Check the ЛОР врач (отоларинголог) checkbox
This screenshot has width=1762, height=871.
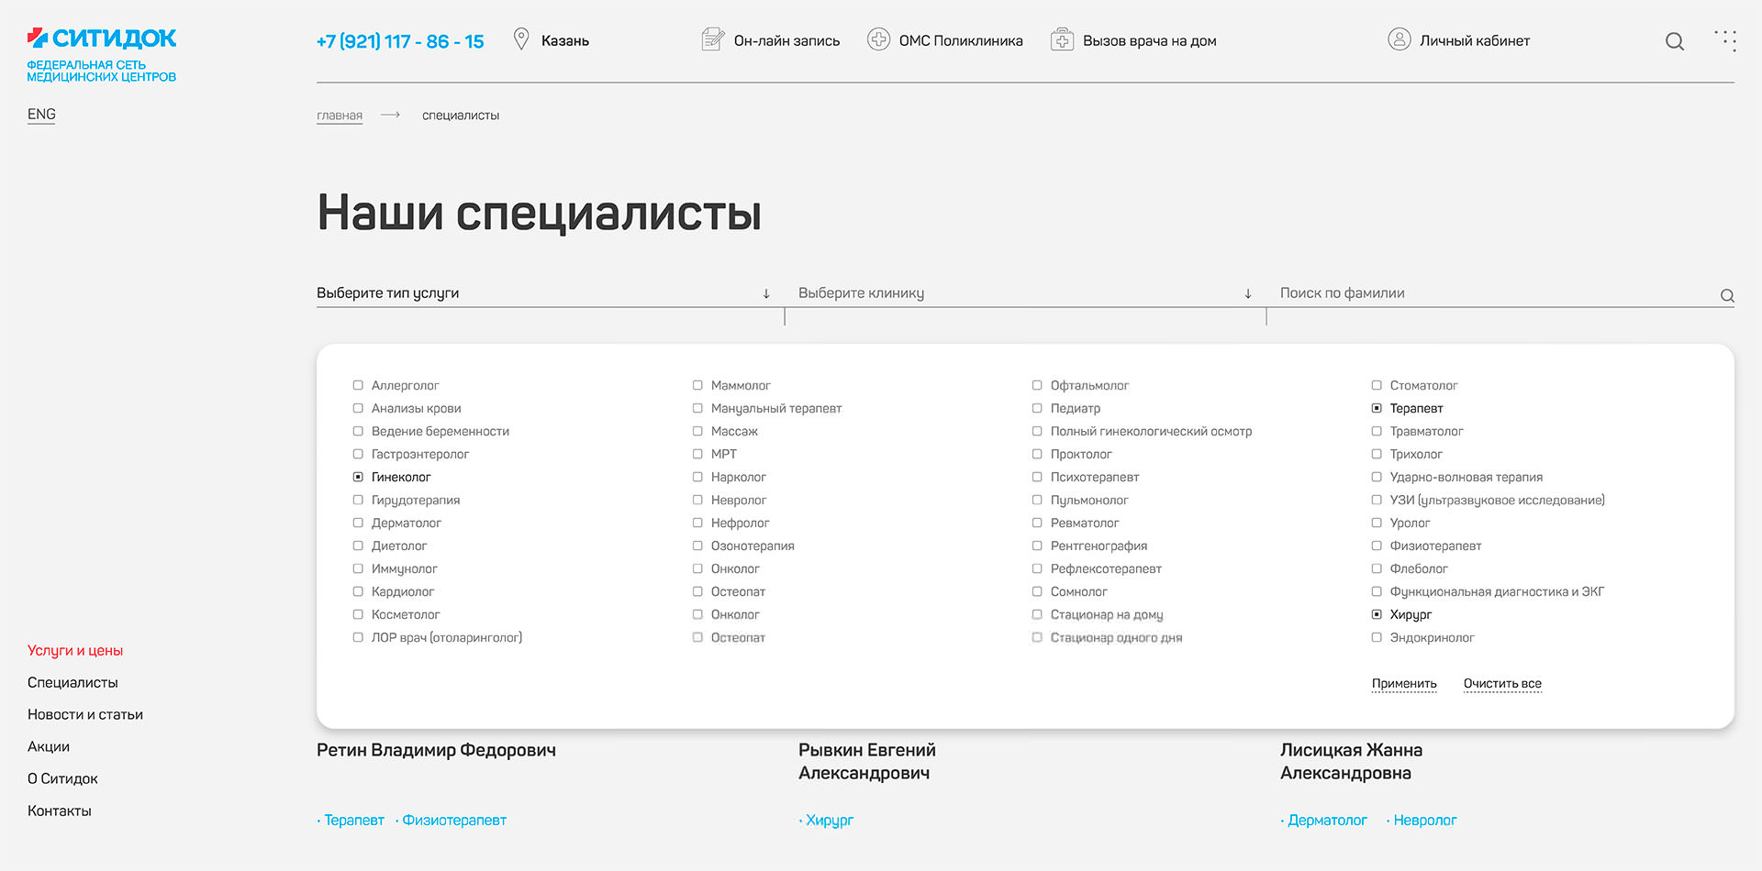358,637
